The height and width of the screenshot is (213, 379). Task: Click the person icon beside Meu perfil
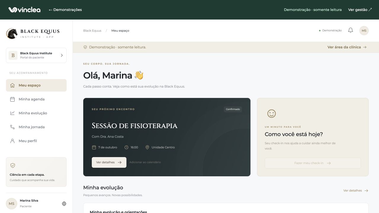pyautogui.click(x=12, y=141)
